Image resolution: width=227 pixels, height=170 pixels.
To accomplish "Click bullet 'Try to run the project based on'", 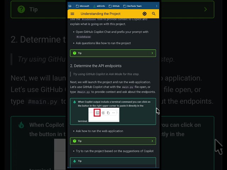I will (x=115, y=151).
